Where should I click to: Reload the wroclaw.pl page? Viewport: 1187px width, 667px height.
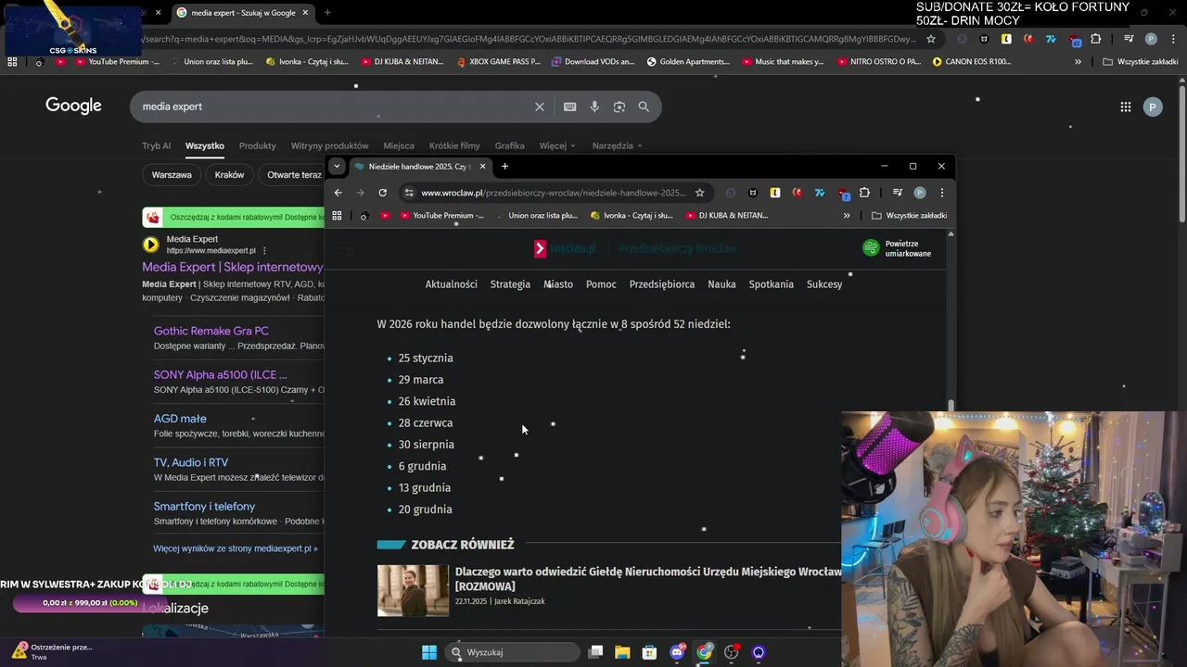point(382,193)
